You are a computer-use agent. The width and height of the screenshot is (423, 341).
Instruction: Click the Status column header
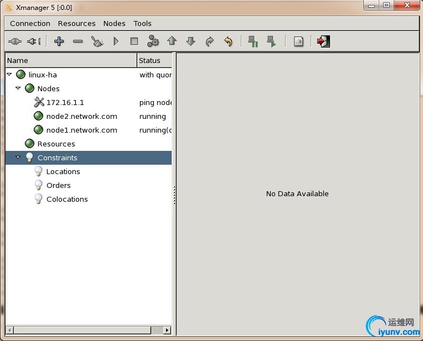(154, 60)
